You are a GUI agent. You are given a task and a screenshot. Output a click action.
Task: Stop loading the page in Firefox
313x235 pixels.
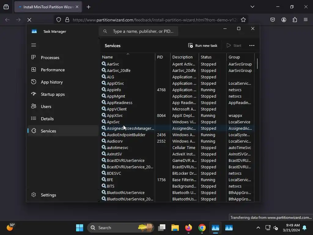(29, 20)
